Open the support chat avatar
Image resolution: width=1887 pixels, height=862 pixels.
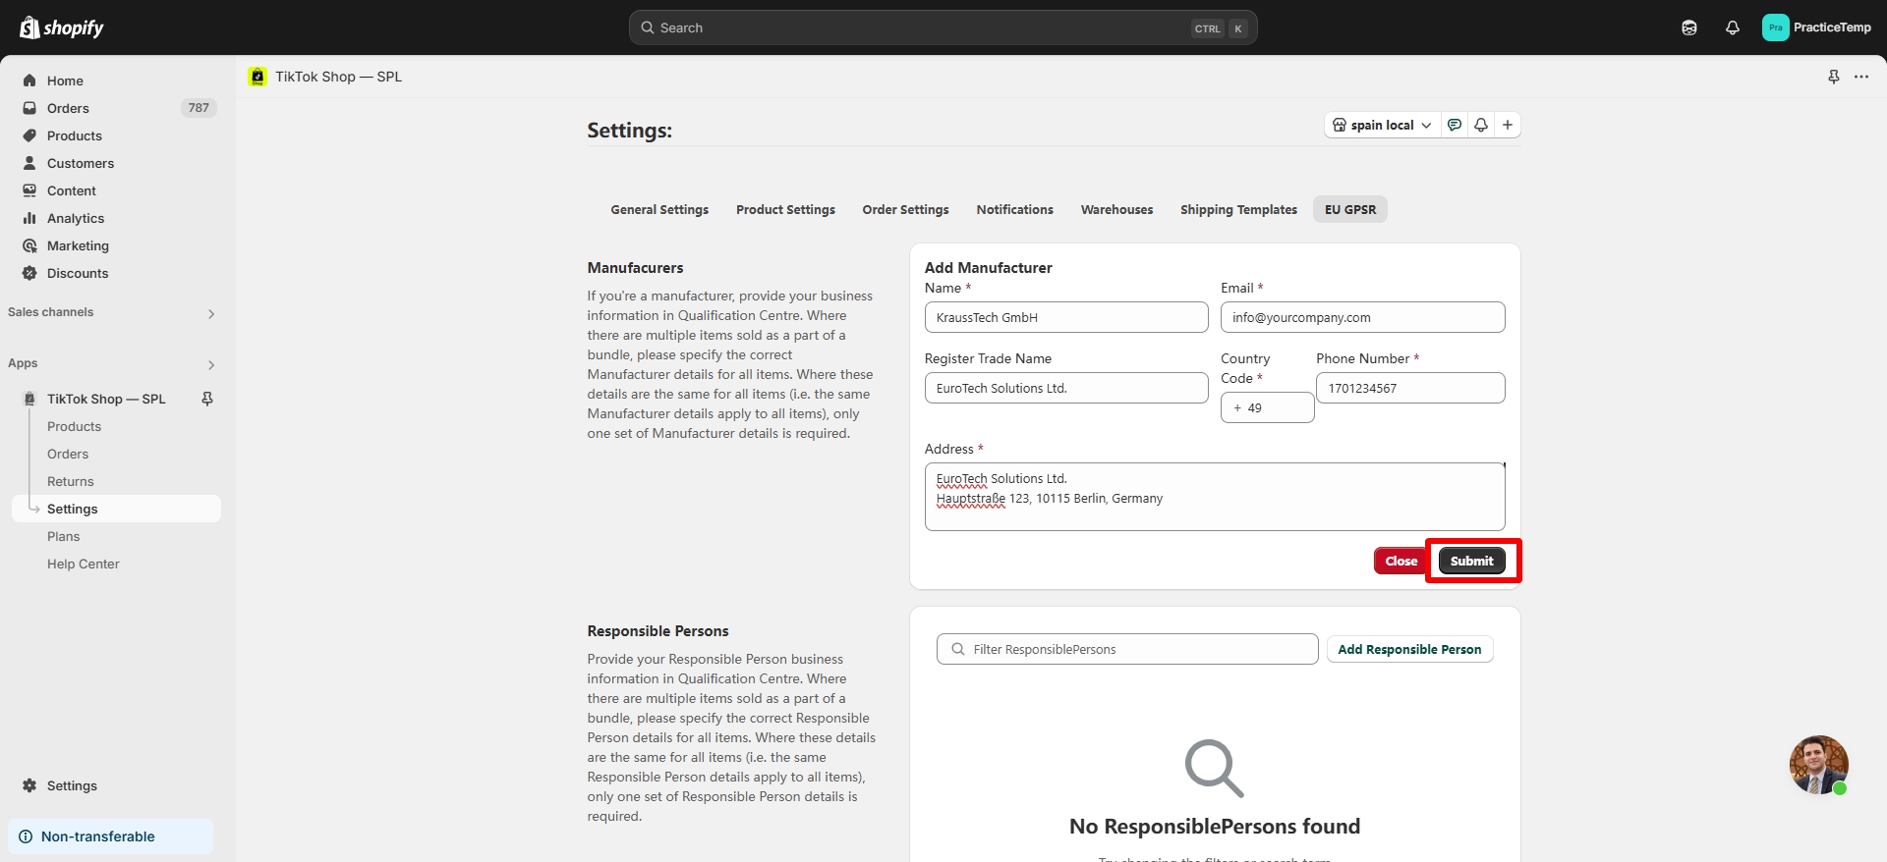(1817, 764)
